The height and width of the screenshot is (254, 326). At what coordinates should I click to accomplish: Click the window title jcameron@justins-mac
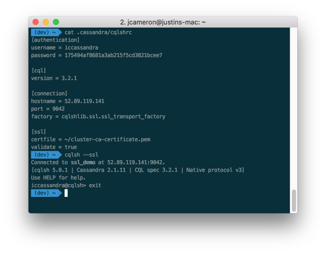tap(163, 22)
